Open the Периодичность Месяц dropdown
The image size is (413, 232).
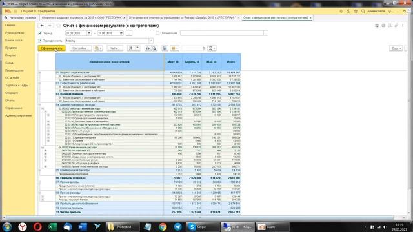pyautogui.click(x=151, y=41)
